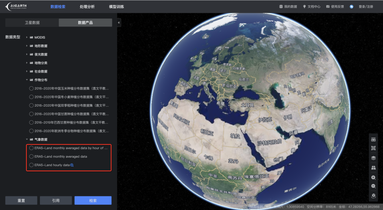Click the zoom out magnifier icon

pos(373,186)
